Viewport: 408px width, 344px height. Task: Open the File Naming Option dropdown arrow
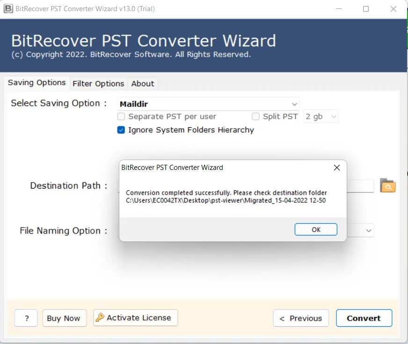click(368, 231)
